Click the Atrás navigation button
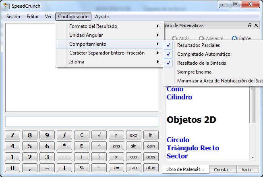Image resolution: width=263 pixels, height=177 pixels. [x=181, y=38]
